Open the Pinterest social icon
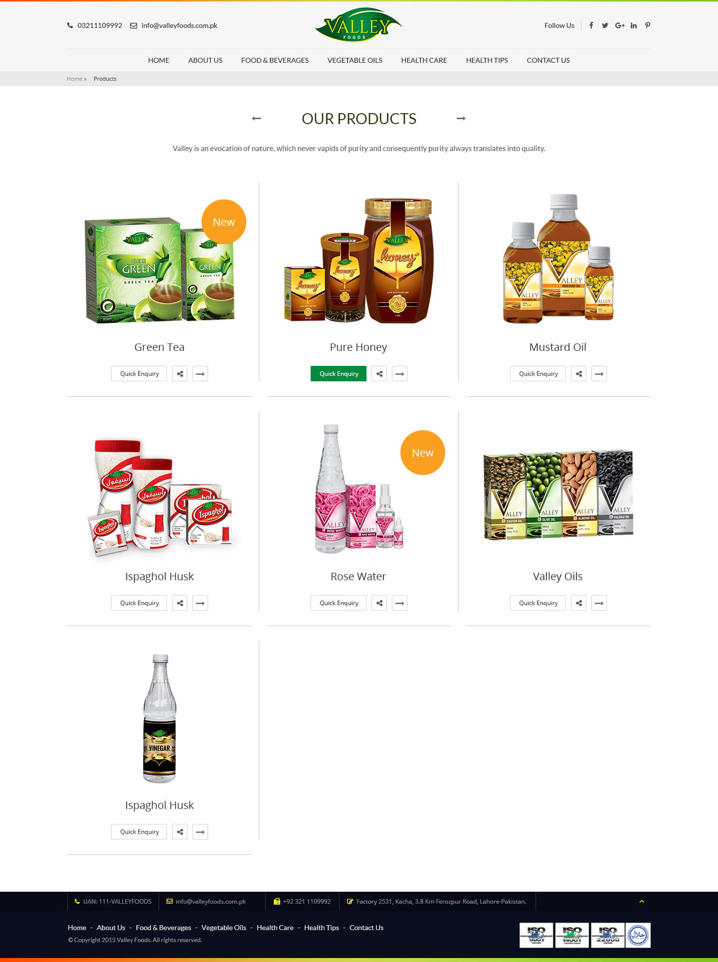Screen dimensions: 718x962 coord(648,25)
